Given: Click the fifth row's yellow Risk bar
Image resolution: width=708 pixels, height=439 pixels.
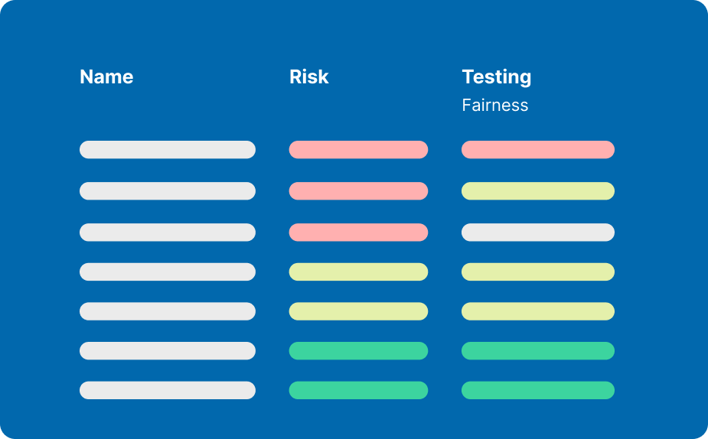Looking at the screenshot, I should click(x=358, y=311).
